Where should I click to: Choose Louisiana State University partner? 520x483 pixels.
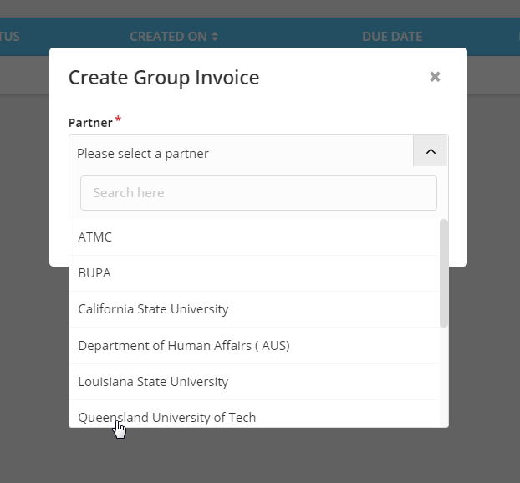click(x=255, y=382)
